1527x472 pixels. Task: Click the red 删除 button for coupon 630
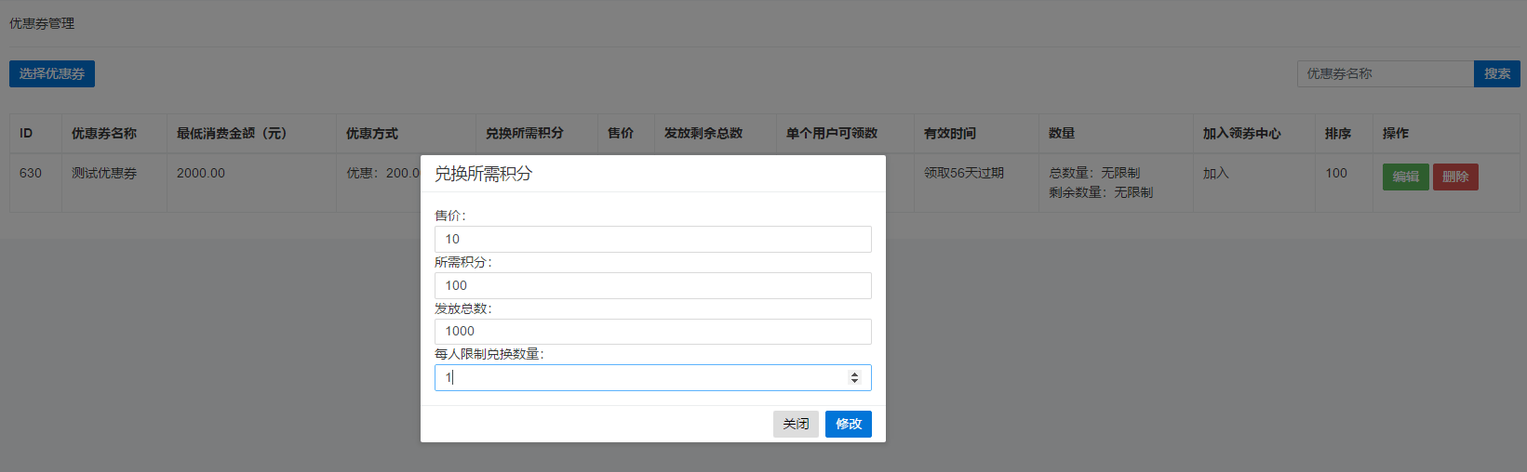(1455, 177)
